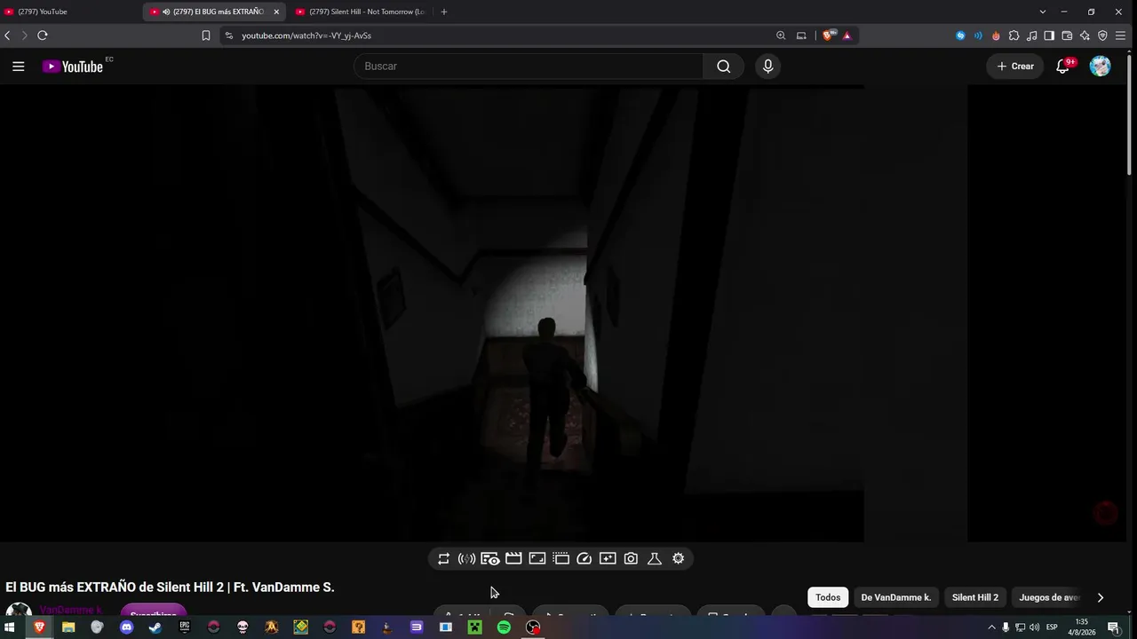The height and width of the screenshot is (639, 1137).
Task: Toggle the loop button under the video
Action: 443,558
